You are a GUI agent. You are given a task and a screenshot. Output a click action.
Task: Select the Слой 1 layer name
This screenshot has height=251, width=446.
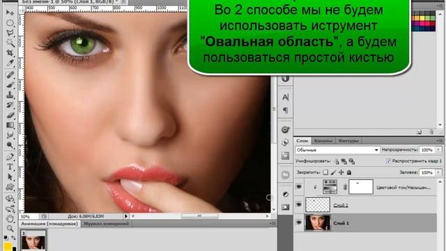(x=341, y=223)
